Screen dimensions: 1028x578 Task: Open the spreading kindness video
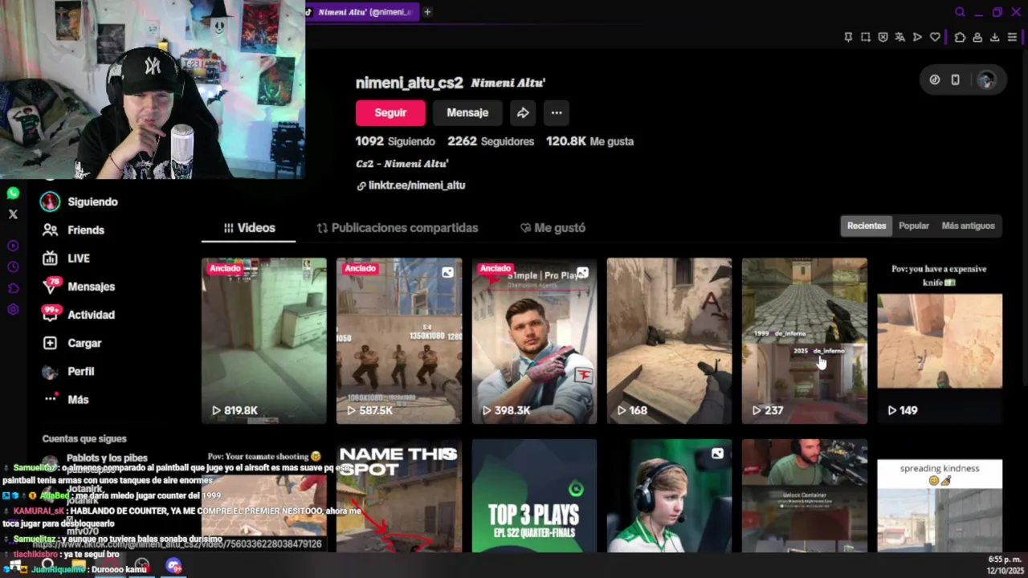coord(940,495)
